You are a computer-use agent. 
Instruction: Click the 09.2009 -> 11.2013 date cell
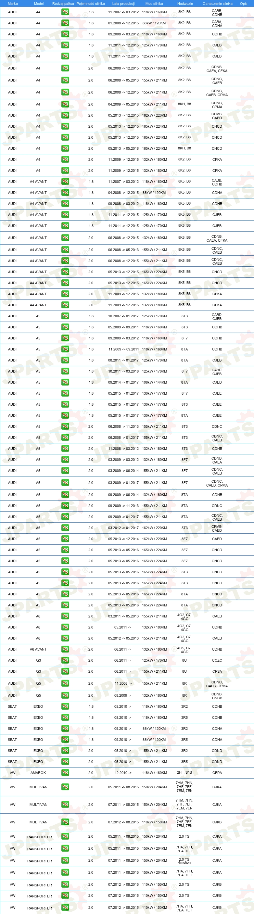(x=123, y=506)
